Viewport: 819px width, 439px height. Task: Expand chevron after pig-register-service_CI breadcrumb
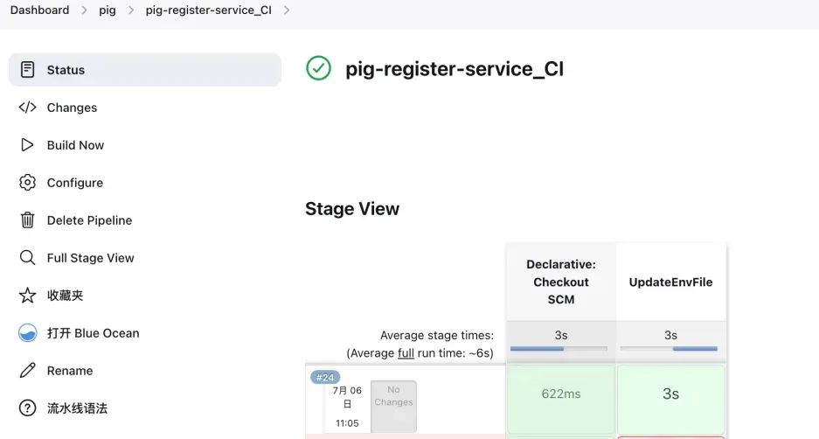click(286, 10)
